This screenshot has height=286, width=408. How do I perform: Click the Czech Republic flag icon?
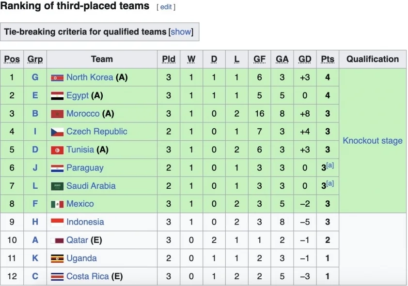pyautogui.click(x=57, y=132)
